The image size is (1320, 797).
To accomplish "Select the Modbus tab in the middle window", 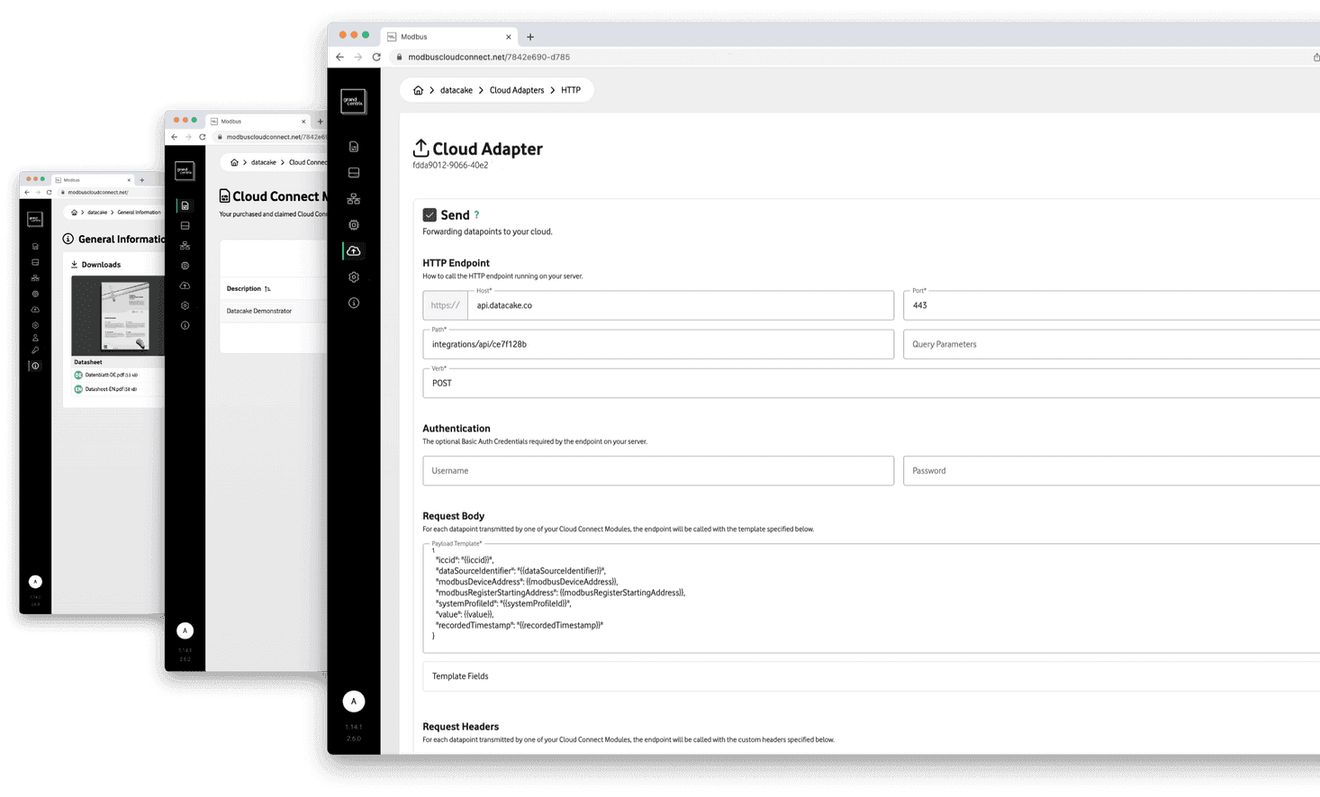I will click(x=258, y=121).
